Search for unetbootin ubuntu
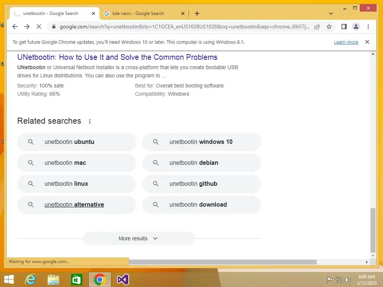Screen dimensions: 383x287 [x=76, y=142]
